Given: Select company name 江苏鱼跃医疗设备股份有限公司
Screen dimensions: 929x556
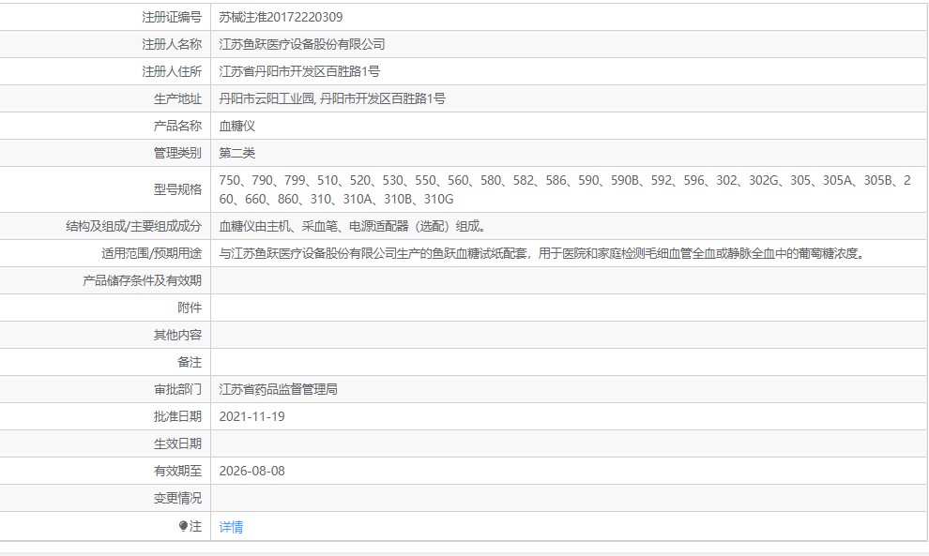Looking at the screenshot, I should pyautogui.click(x=302, y=44).
